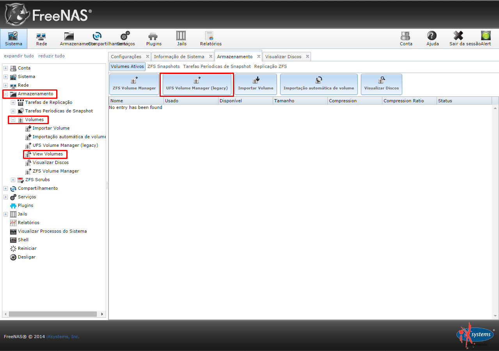Expand the Serviços tree node
The width and height of the screenshot is (499, 351).
point(6,197)
